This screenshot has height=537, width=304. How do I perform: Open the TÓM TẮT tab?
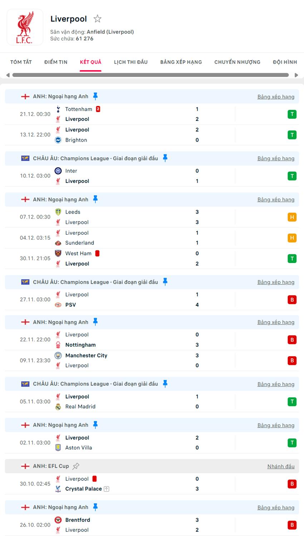coord(21,62)
